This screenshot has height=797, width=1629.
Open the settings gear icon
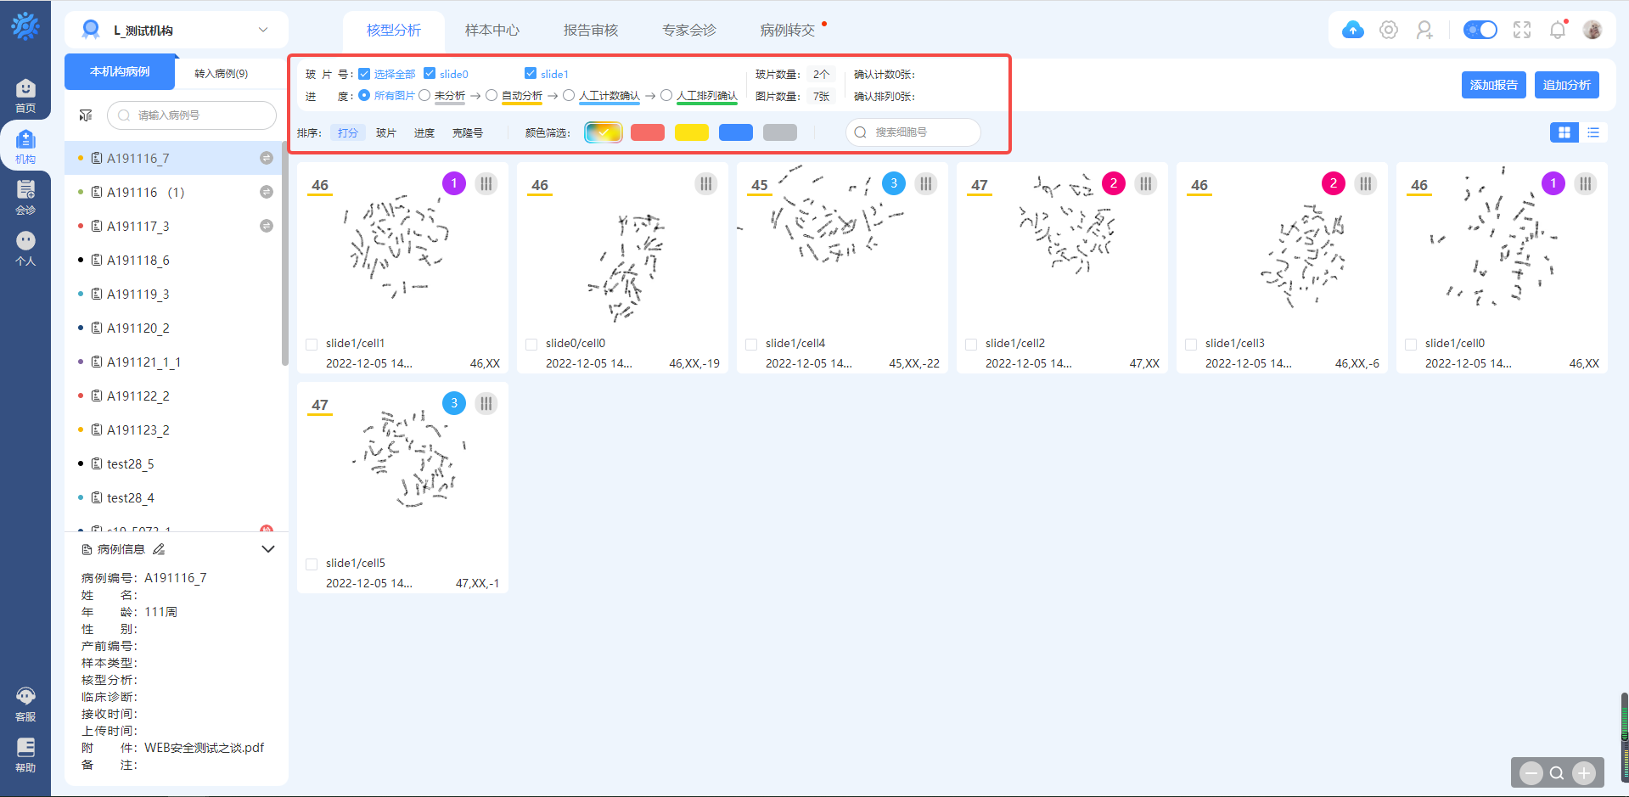[x=1389, y=31]
